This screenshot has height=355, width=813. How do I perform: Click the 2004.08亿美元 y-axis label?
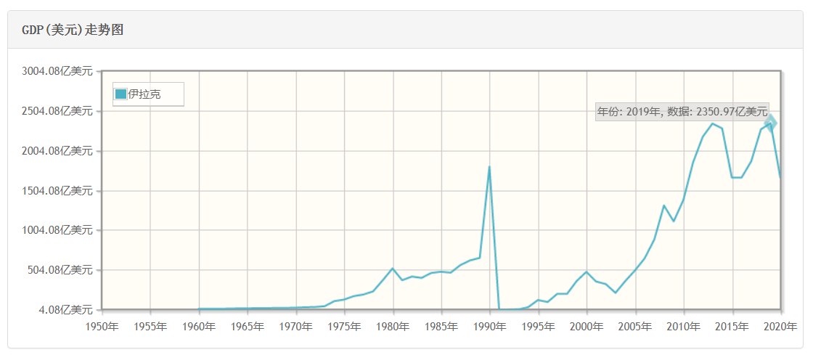[x=57, y=151]
